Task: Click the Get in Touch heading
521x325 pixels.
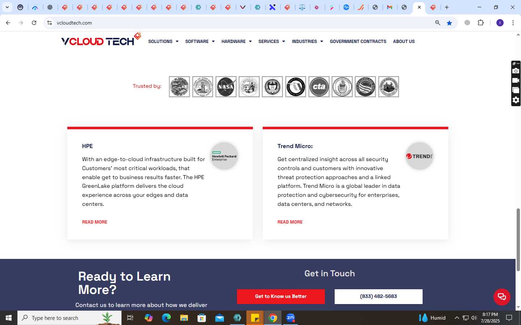Action: (330, 273)
